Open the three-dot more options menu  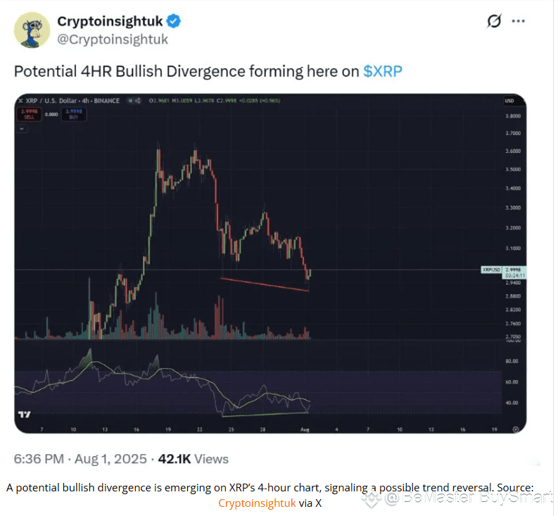click(x=518, y=21)
